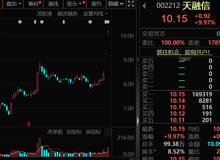Expand the 设置均线 moving average dropdown
The height and width of the screenshot is (160, 220).
[x=95, y=13]
